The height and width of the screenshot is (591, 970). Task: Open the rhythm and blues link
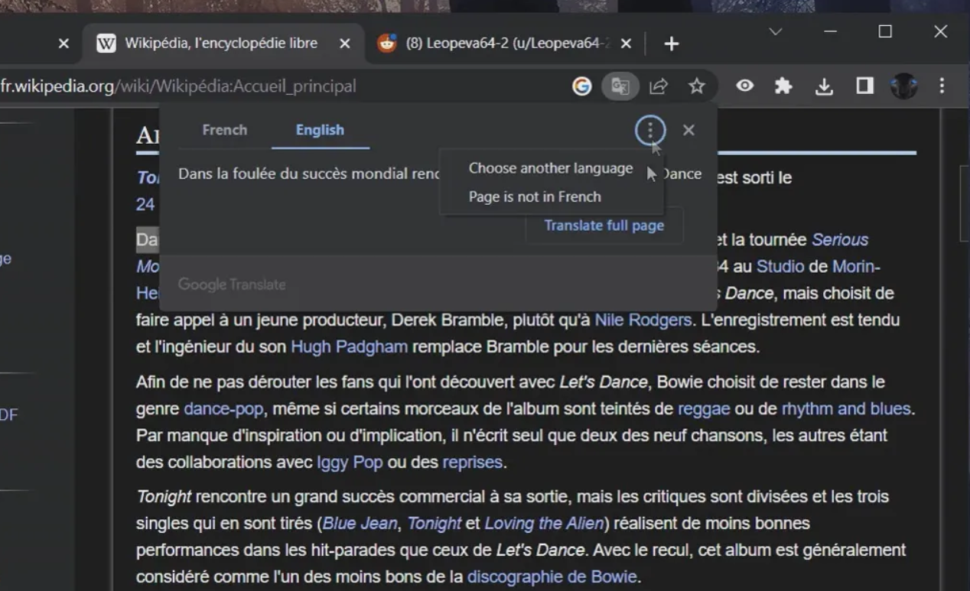pyautogui.click(x=847, y=409)
